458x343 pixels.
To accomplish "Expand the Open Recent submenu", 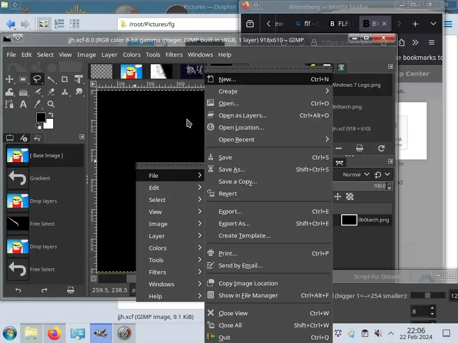I will (268, 139).
